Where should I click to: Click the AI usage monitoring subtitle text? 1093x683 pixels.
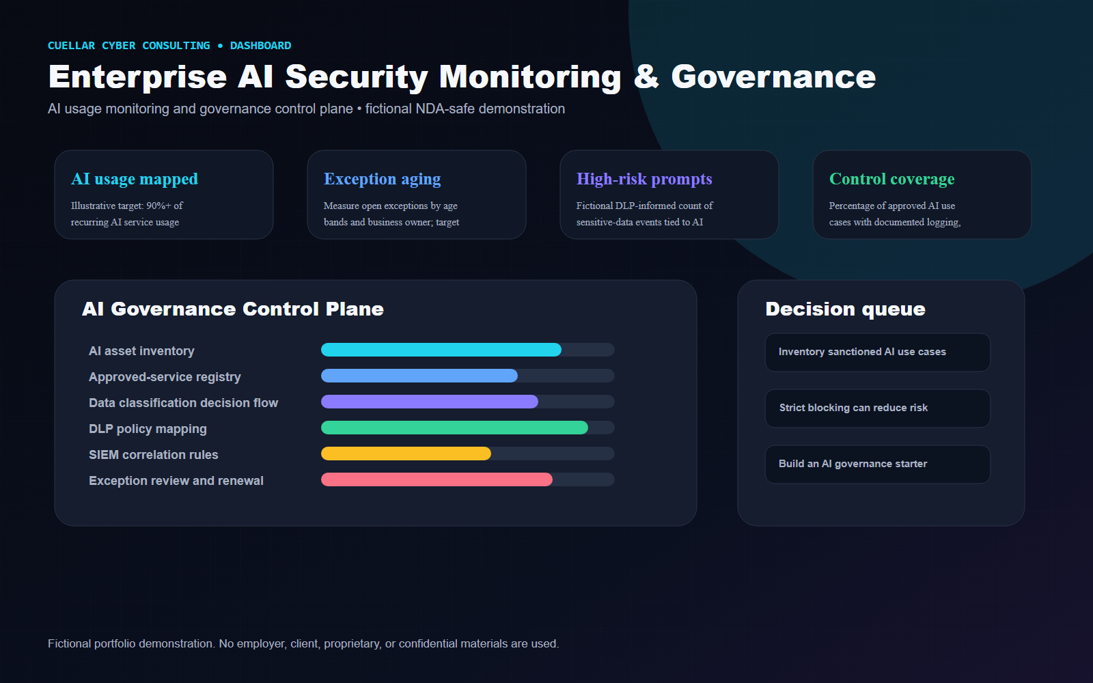pos(306,109)
